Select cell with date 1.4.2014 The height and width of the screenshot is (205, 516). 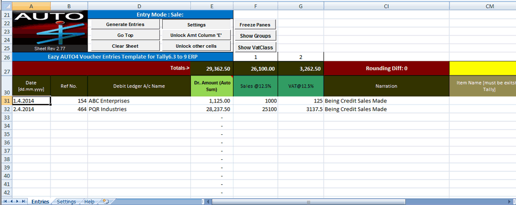pyautogui.click(x=31, y=100)
